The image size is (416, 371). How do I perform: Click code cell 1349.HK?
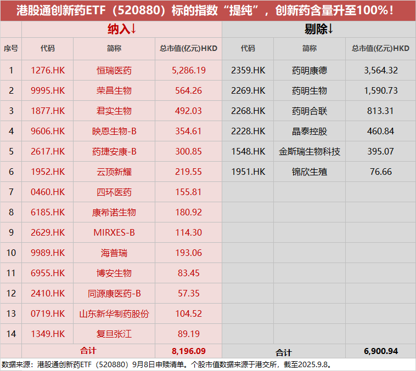pos(48,334)
